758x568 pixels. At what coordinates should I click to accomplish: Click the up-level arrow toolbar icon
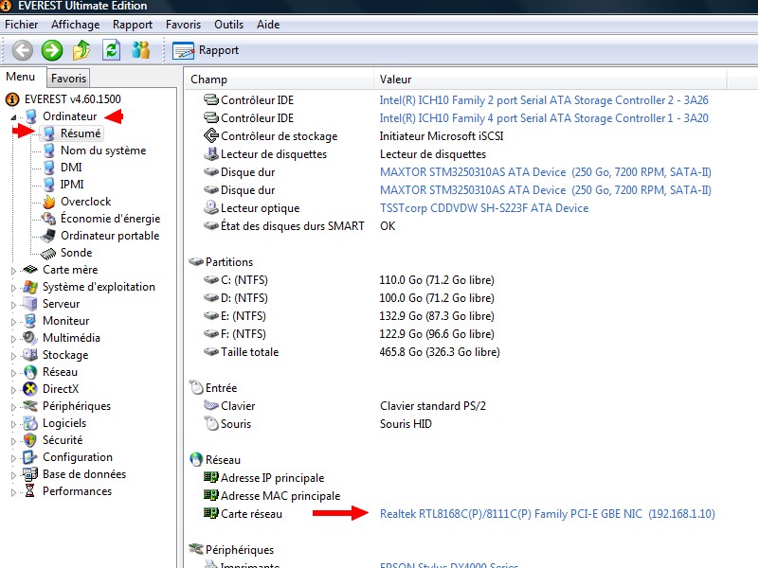82,50
